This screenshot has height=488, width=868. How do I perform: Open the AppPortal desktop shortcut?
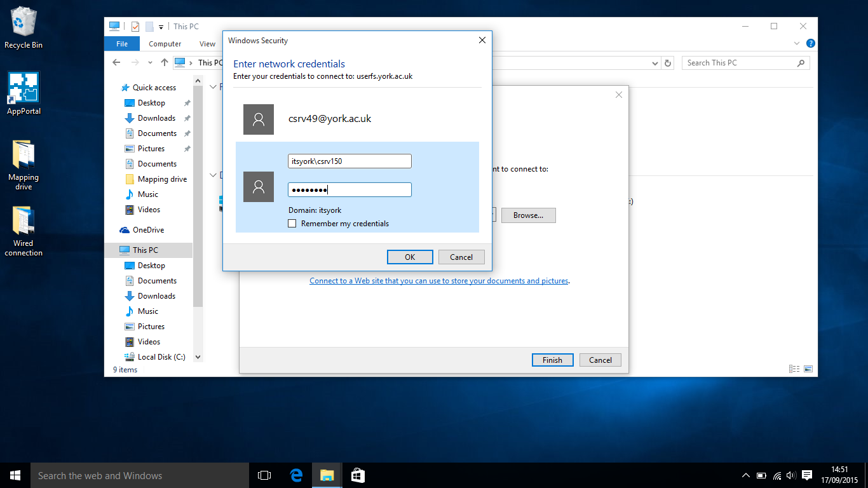tap(24, 93)
